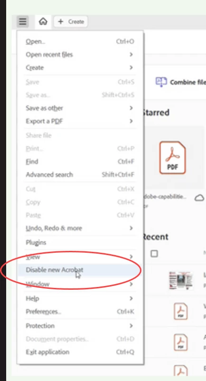Go to the Home icon tab
The height and width of the screenshot is (381, 206).
[43, 22]
